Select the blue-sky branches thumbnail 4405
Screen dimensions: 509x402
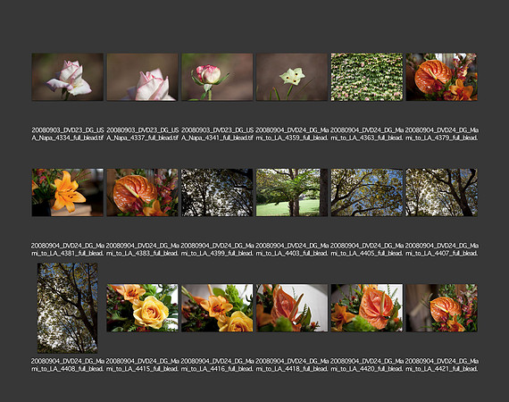[367, 192]
